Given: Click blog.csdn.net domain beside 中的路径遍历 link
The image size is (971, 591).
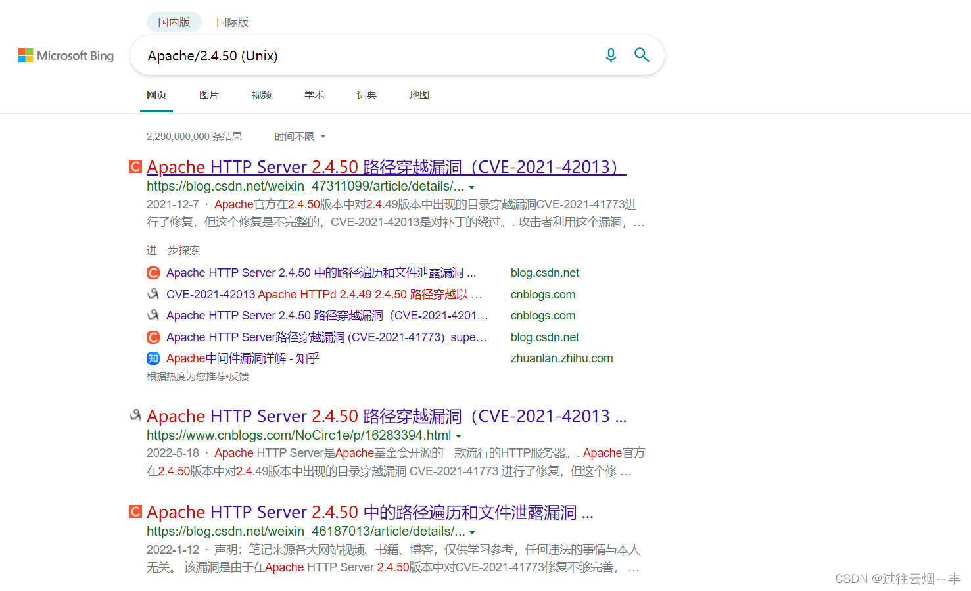Looking at the screenshot, I should tap(545, 273).
